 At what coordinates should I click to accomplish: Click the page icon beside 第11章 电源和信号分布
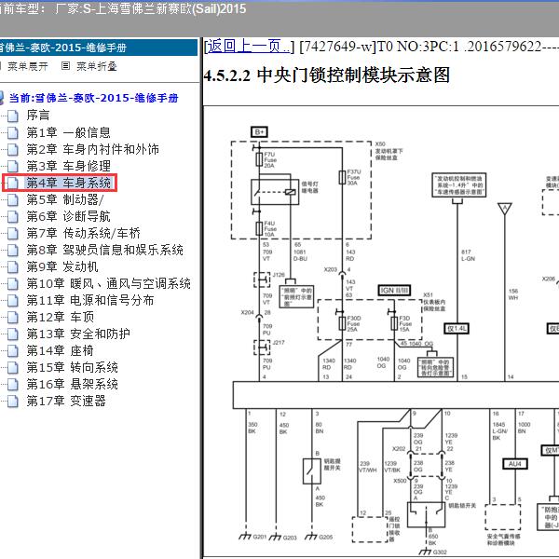13,301
